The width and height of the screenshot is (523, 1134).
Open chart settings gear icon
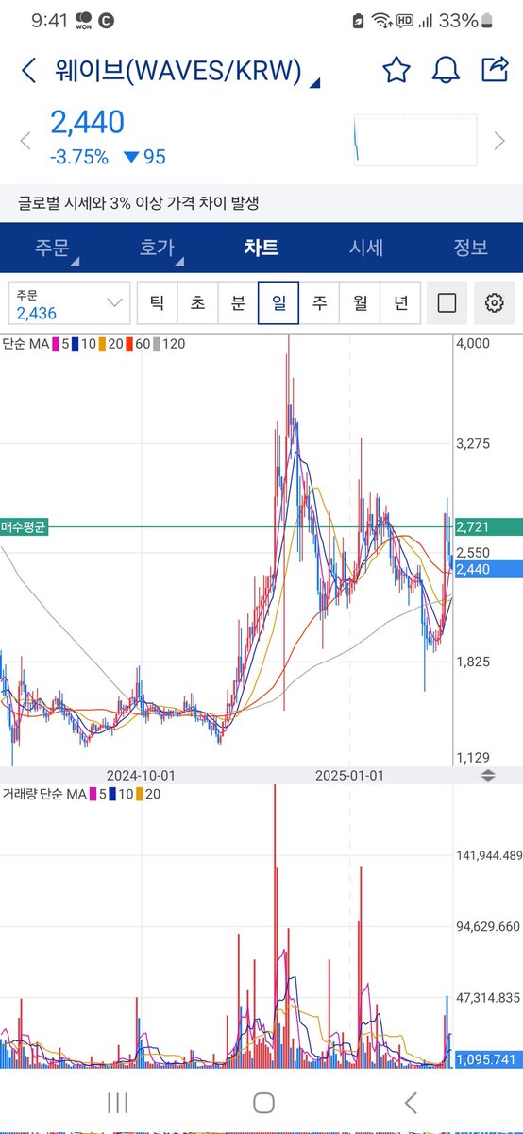point(494,303)
